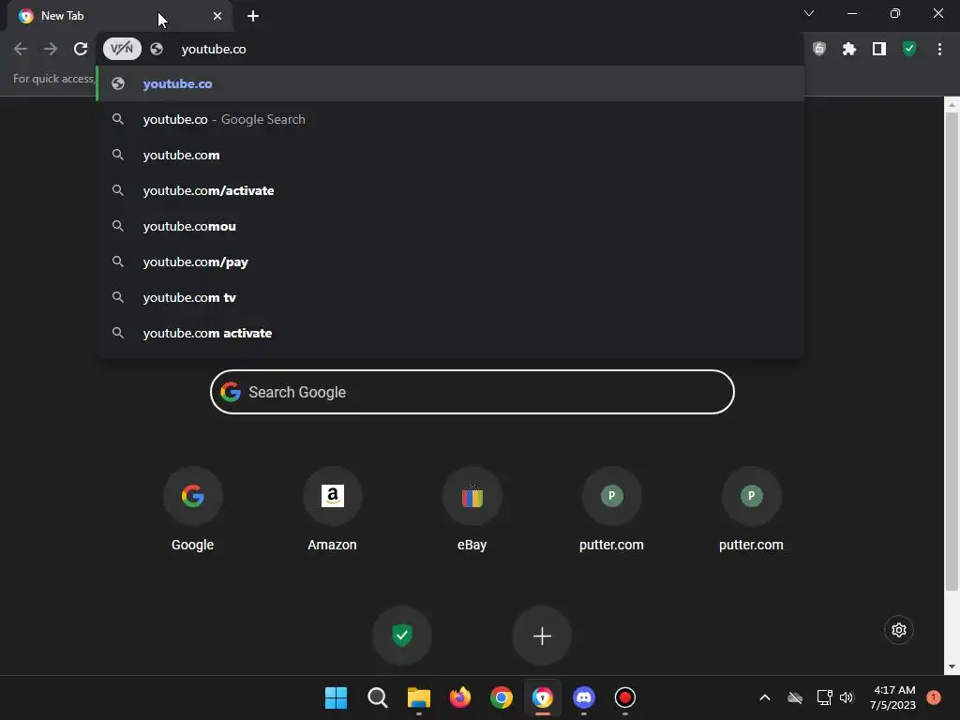Reload the page with the refresh icon

(x=81, y=49)
